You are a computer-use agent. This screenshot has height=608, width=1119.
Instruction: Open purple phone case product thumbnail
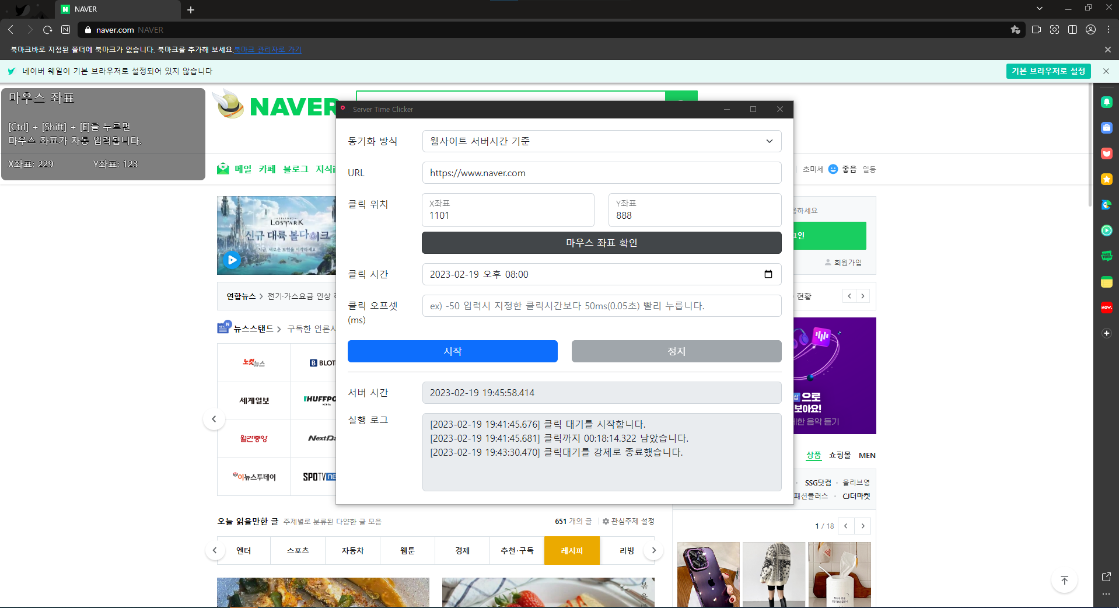[708, 575]
